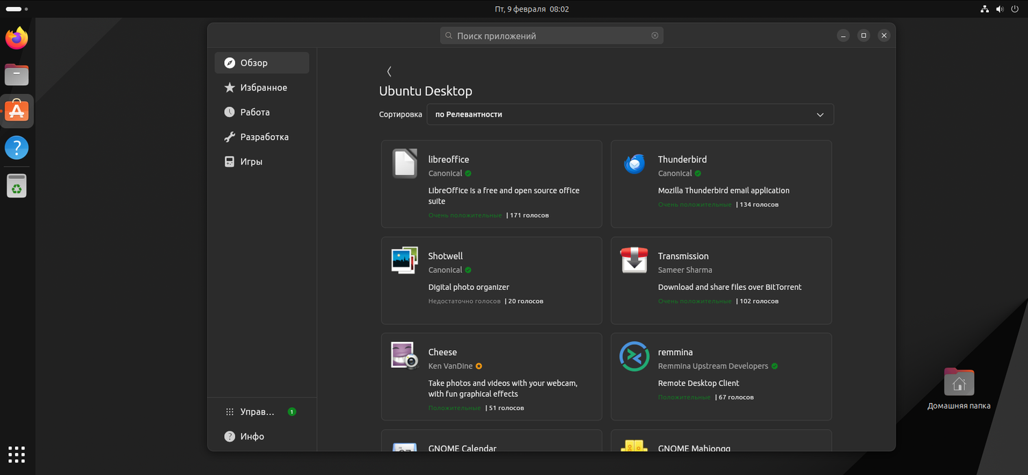Click 'Sameer Sharma' publisher name

pyautogui.click(x=685, y=270)
